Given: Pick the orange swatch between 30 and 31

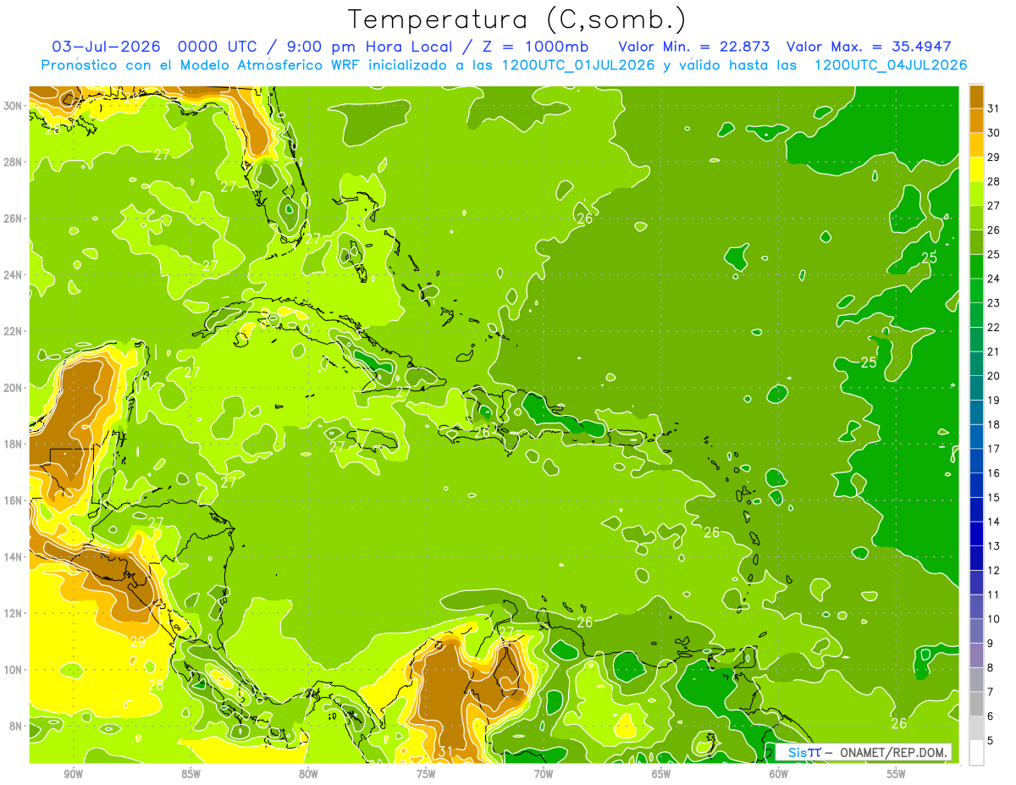Looking at the screenshot, I should tap(976, 120).
